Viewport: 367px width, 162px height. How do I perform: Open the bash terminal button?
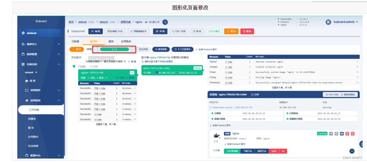(274, 151)
